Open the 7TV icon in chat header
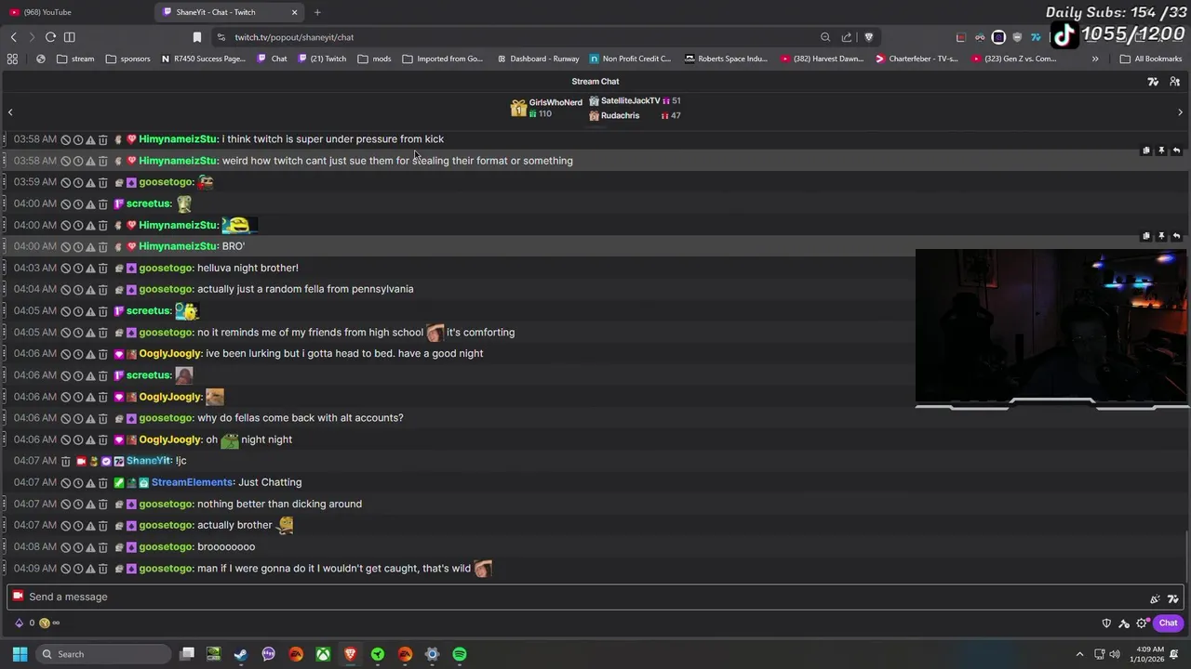1191x669 pixels. click(1153, 82)
